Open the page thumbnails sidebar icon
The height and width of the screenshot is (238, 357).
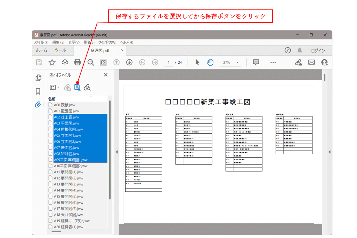pos(38,78)
